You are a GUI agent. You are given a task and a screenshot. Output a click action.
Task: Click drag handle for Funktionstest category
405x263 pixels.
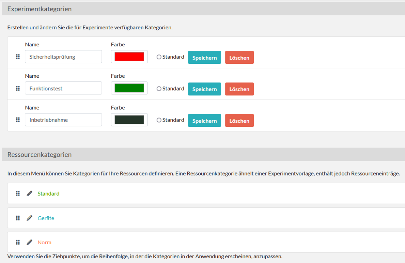click(x=18, y=89)
